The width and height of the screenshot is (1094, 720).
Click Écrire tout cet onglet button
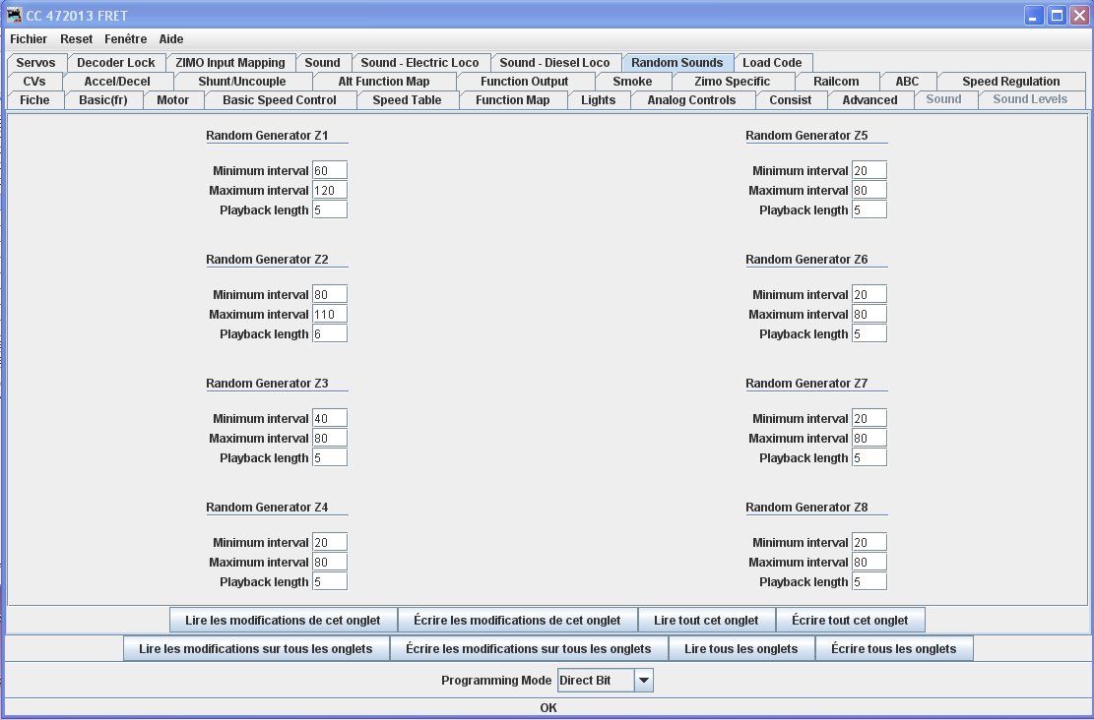[850, 621]
